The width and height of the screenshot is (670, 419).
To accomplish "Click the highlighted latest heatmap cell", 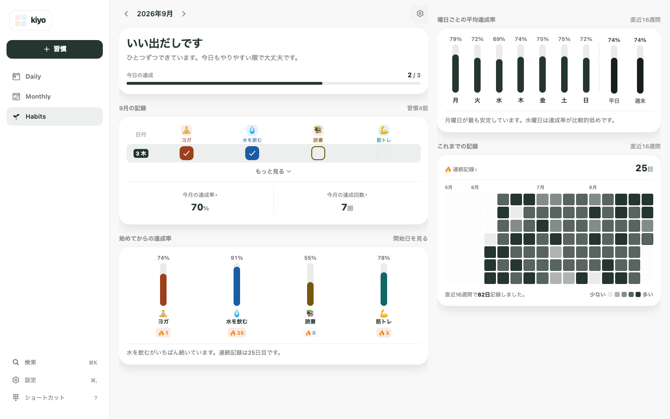I will coord(647,239).
